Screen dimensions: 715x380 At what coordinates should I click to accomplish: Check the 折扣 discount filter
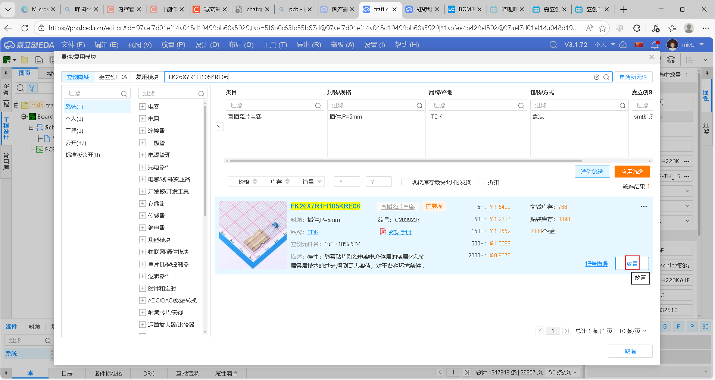481,182
